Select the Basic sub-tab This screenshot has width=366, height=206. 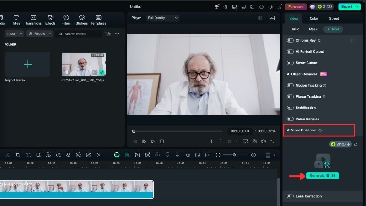[x=295, y=29]
